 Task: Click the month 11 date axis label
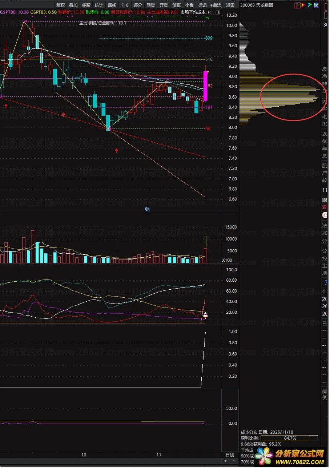click(x=158, y=455)
